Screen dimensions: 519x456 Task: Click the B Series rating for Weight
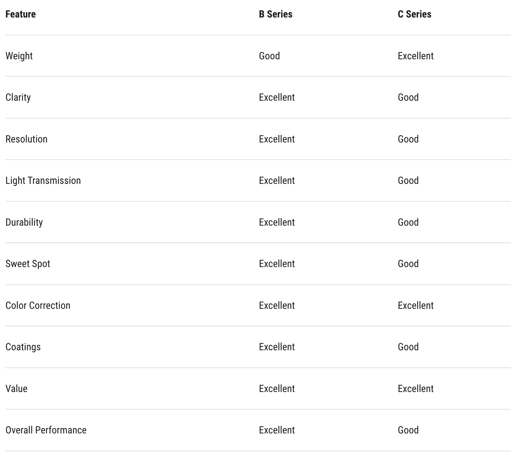[269, 56]
